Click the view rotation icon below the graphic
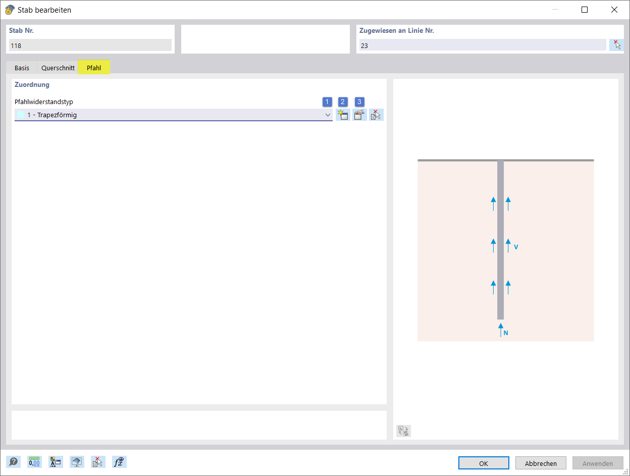The height and width of the screenshot is (476, 630). (403, 431)
